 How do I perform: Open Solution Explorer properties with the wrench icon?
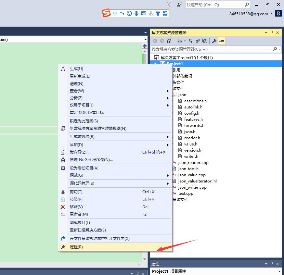(214, 41)
